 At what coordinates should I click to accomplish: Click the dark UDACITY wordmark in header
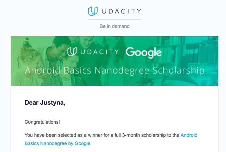(121, 11)
